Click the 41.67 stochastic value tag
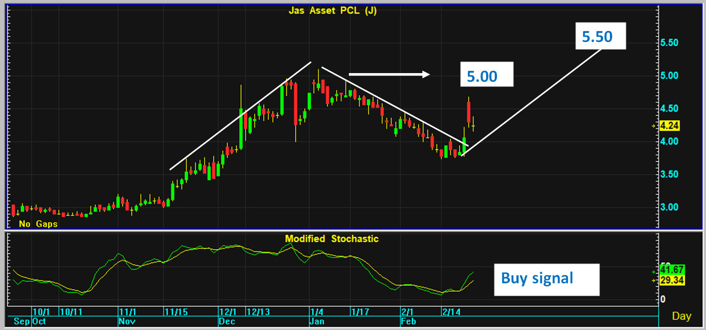The height and width of the screenshot is (330, 706). point(672,270)
